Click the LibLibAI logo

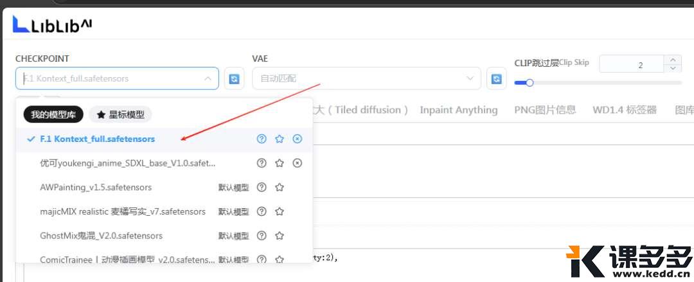(x=52, y=24)
